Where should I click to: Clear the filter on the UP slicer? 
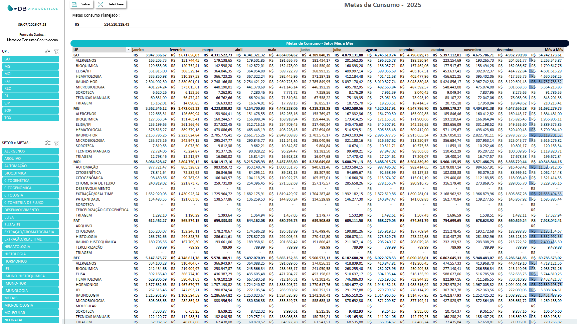tap(56, 51)
